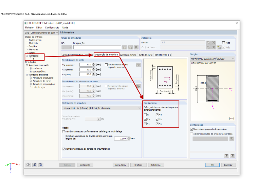Toggle Distribuir armadura uniformemente pela largura checkbox
258x193 pixels.
pos(64,132)
